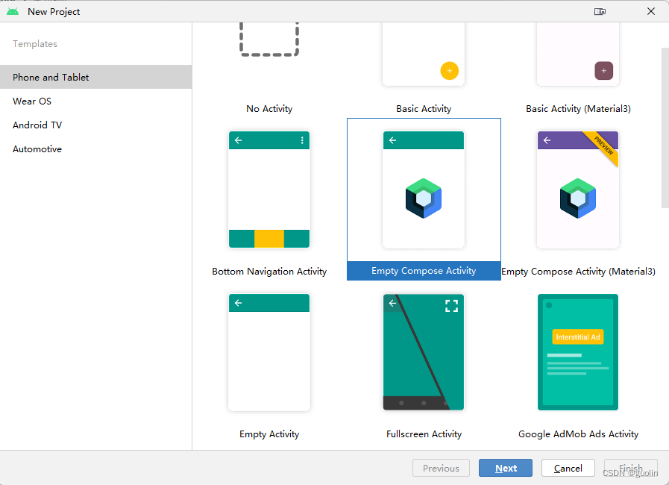The image size is (669, 485).
Task: Pick Empty Compose Activity (Material3) preview thumbnail
Action: click(x=578, y=190)
